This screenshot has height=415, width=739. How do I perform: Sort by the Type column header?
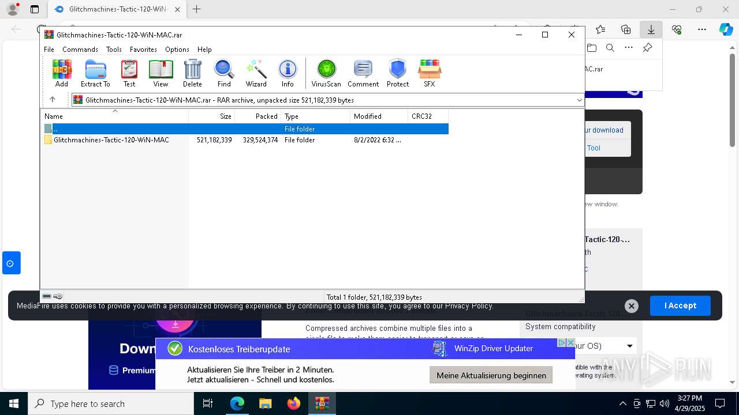(316, 116)
